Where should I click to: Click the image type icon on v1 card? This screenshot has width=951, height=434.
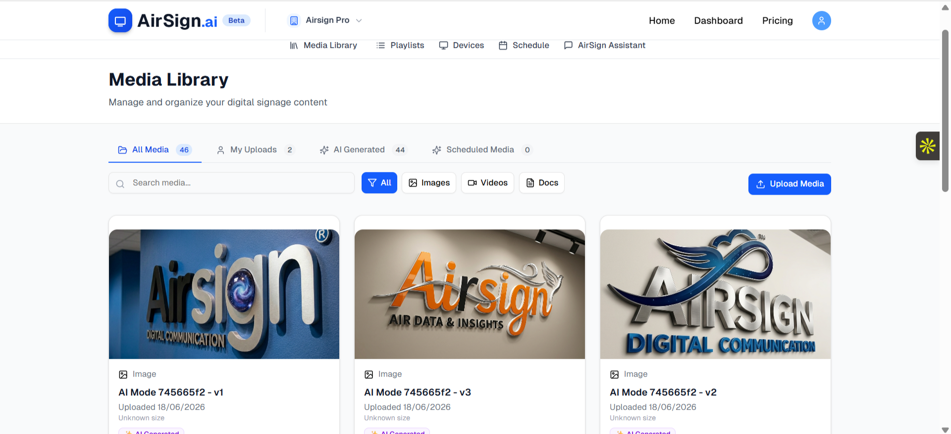(123, 375)
